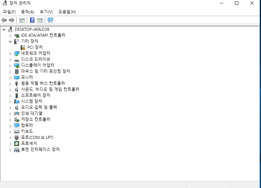
Task: Open the Help toolbar icon
Action: (x=32, y=20)
